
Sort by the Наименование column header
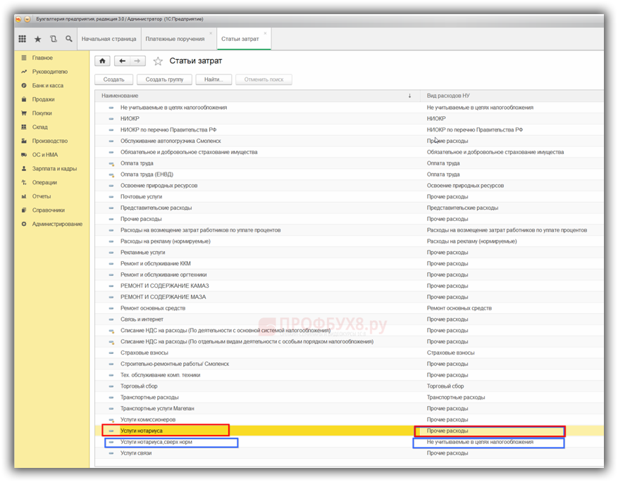(254, 96)
